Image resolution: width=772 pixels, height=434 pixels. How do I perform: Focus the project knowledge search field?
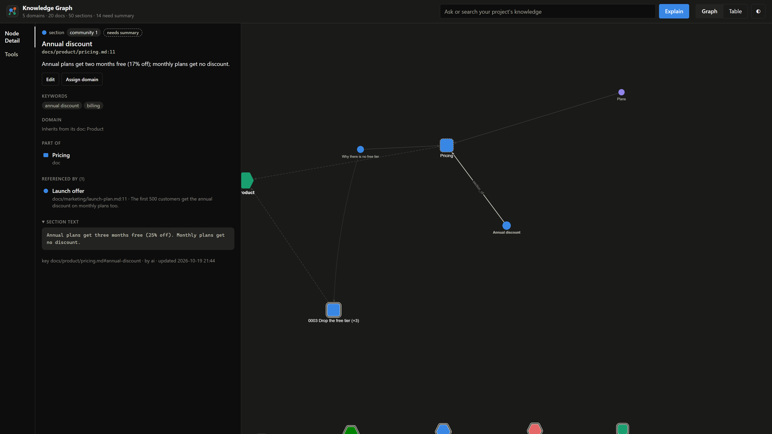pos(548,11)
